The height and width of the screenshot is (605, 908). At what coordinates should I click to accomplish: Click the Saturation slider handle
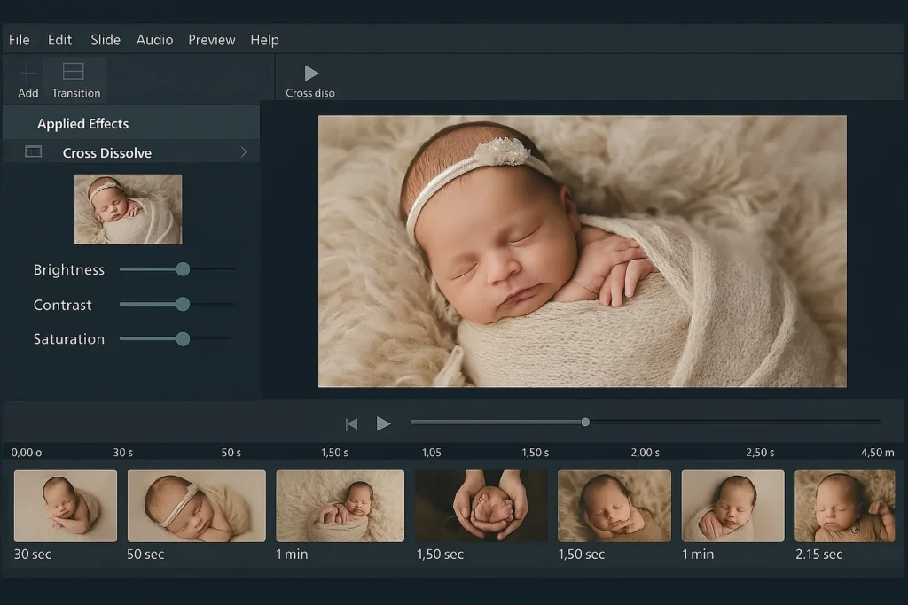tap(183, 338)
